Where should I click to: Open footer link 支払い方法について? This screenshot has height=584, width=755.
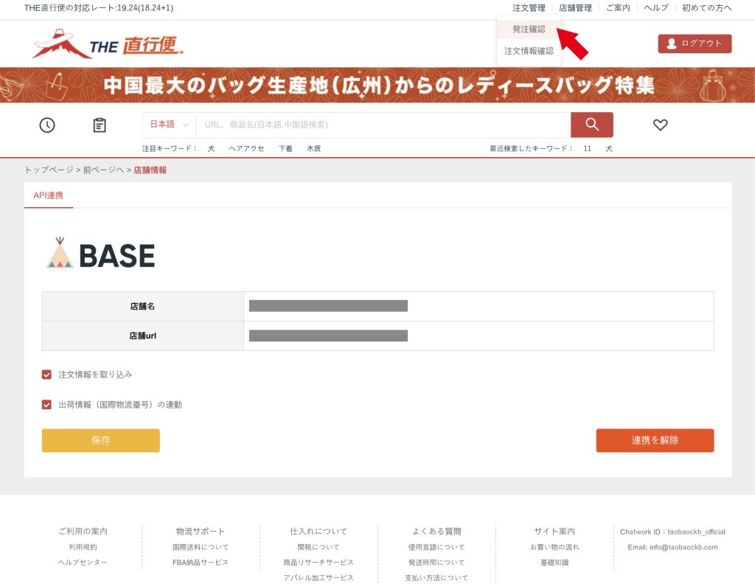pos(436,578)
